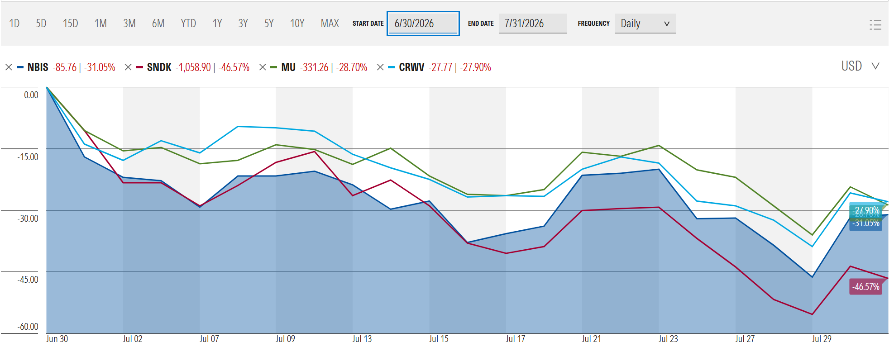Image resolution: width=894 pixels, height=361 pixels.
Task: Click the Jul 17 x-axis label
Action: coord(515,339)
